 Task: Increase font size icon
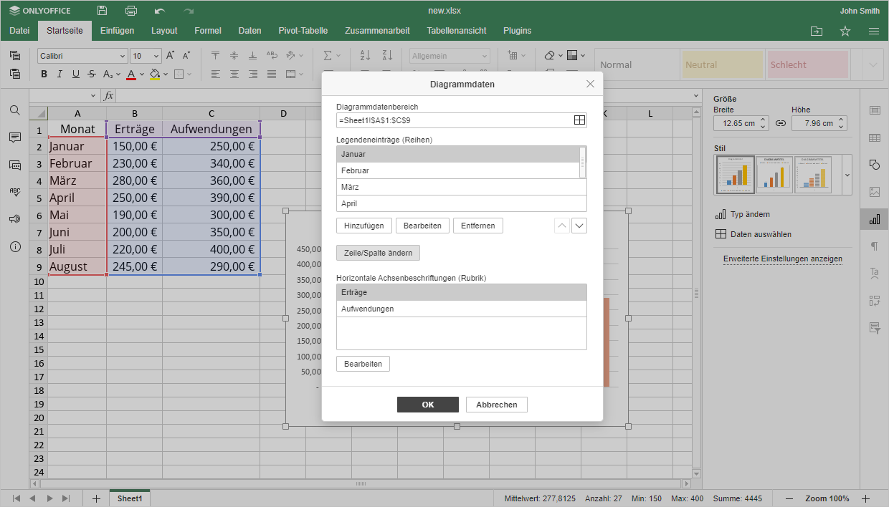(171, 55)
